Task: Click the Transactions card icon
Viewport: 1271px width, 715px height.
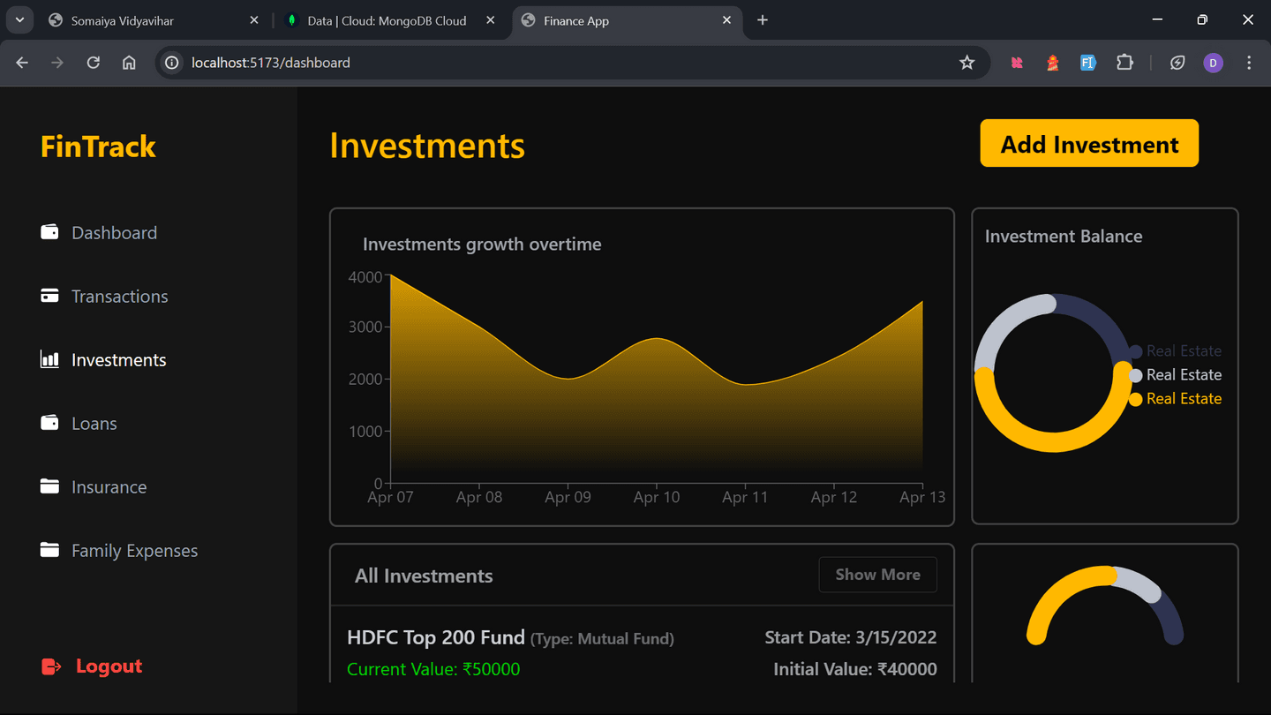Action: [x=49, y=296]
